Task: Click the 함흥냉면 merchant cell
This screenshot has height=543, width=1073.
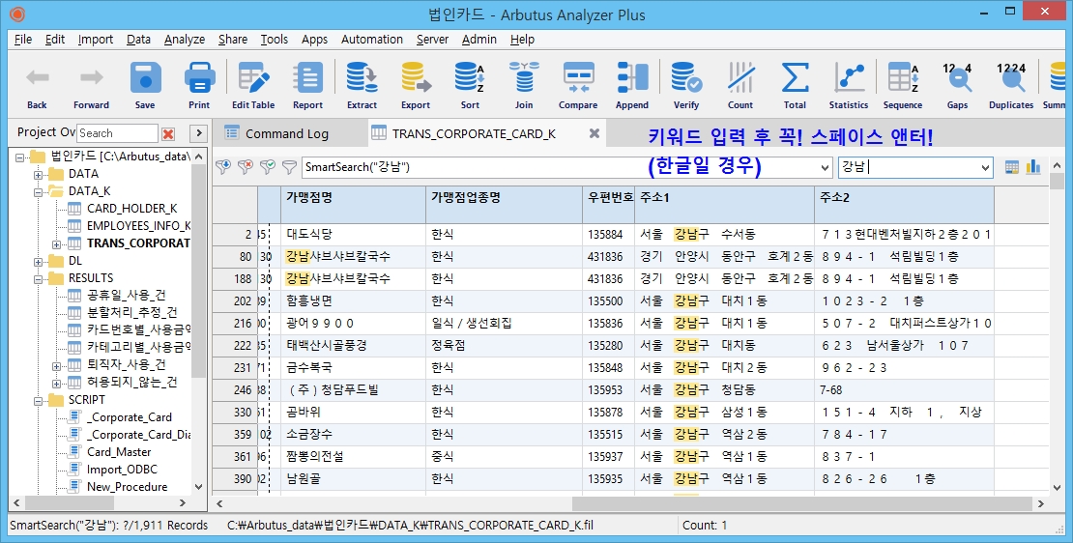Action: (353, 300)
